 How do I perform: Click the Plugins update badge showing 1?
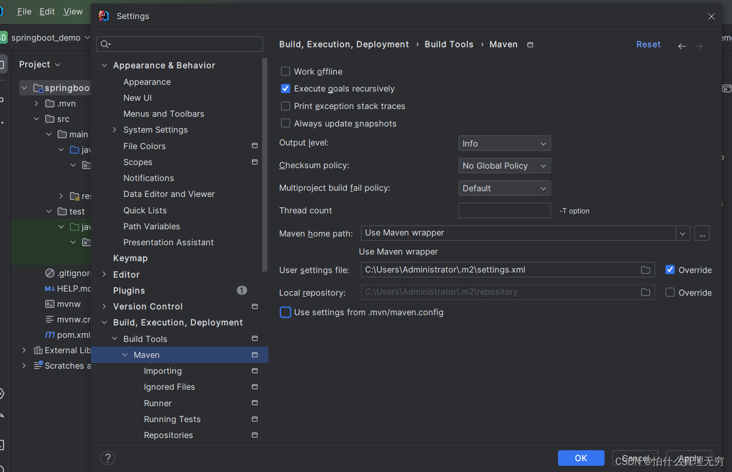(242, 291)
